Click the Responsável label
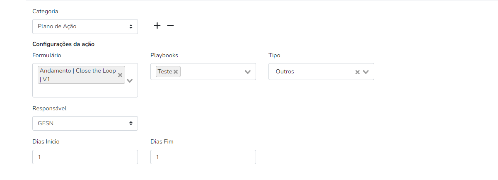 [49, 108]
